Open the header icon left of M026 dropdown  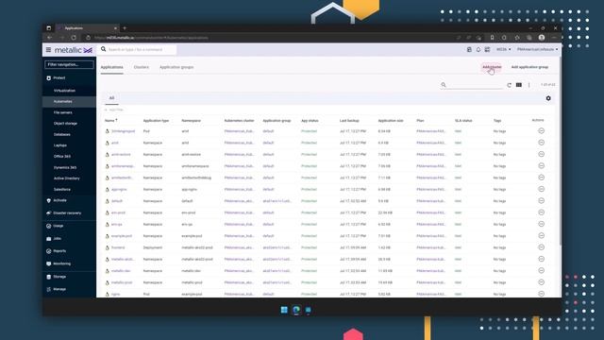click(487, 50)
